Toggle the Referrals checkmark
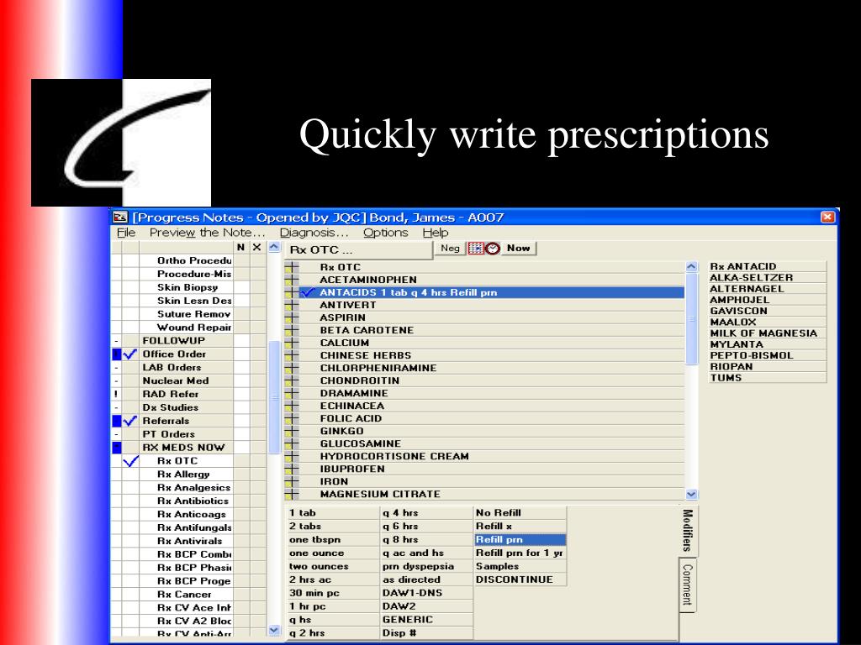This screenshot has width=861, height=645. tap(130, 421)
